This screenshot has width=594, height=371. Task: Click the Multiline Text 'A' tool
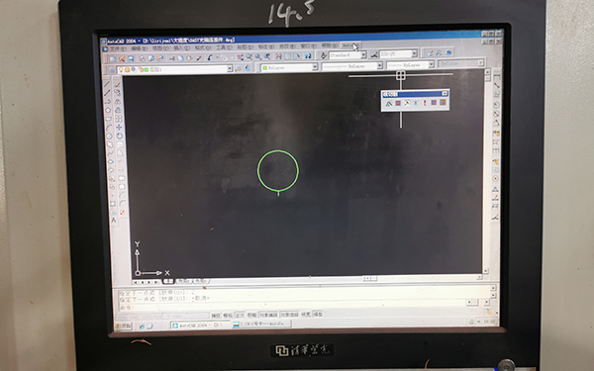click(114, 221)
